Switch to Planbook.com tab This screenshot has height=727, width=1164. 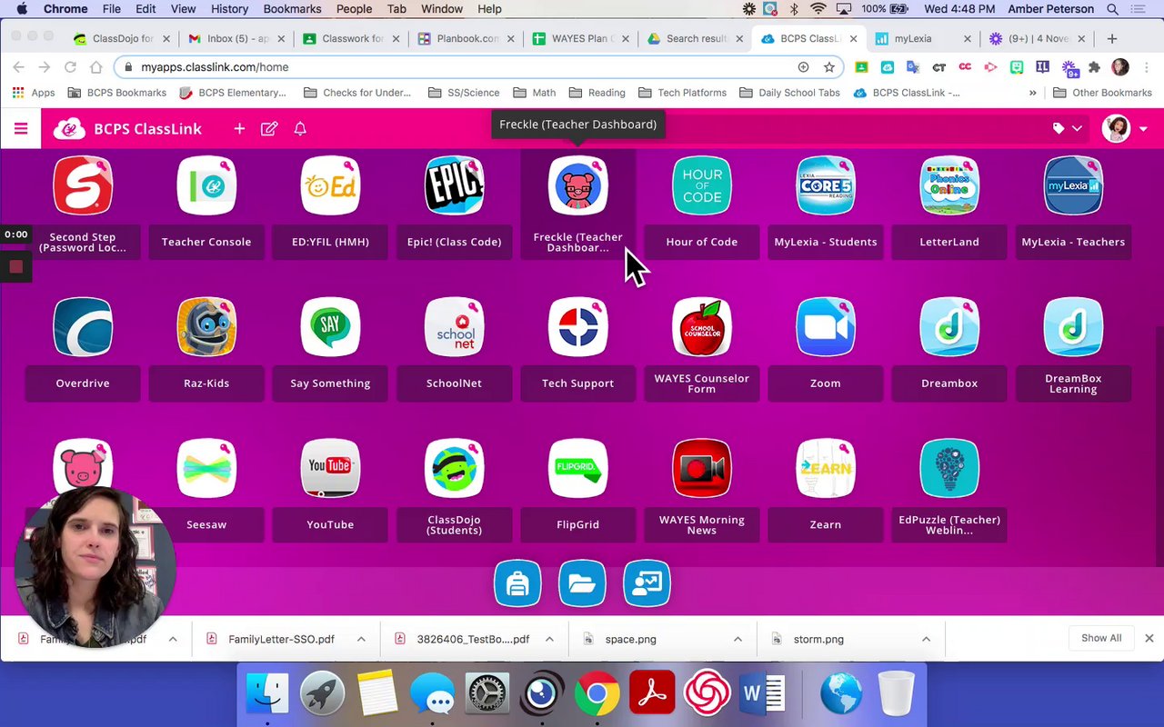465,39
